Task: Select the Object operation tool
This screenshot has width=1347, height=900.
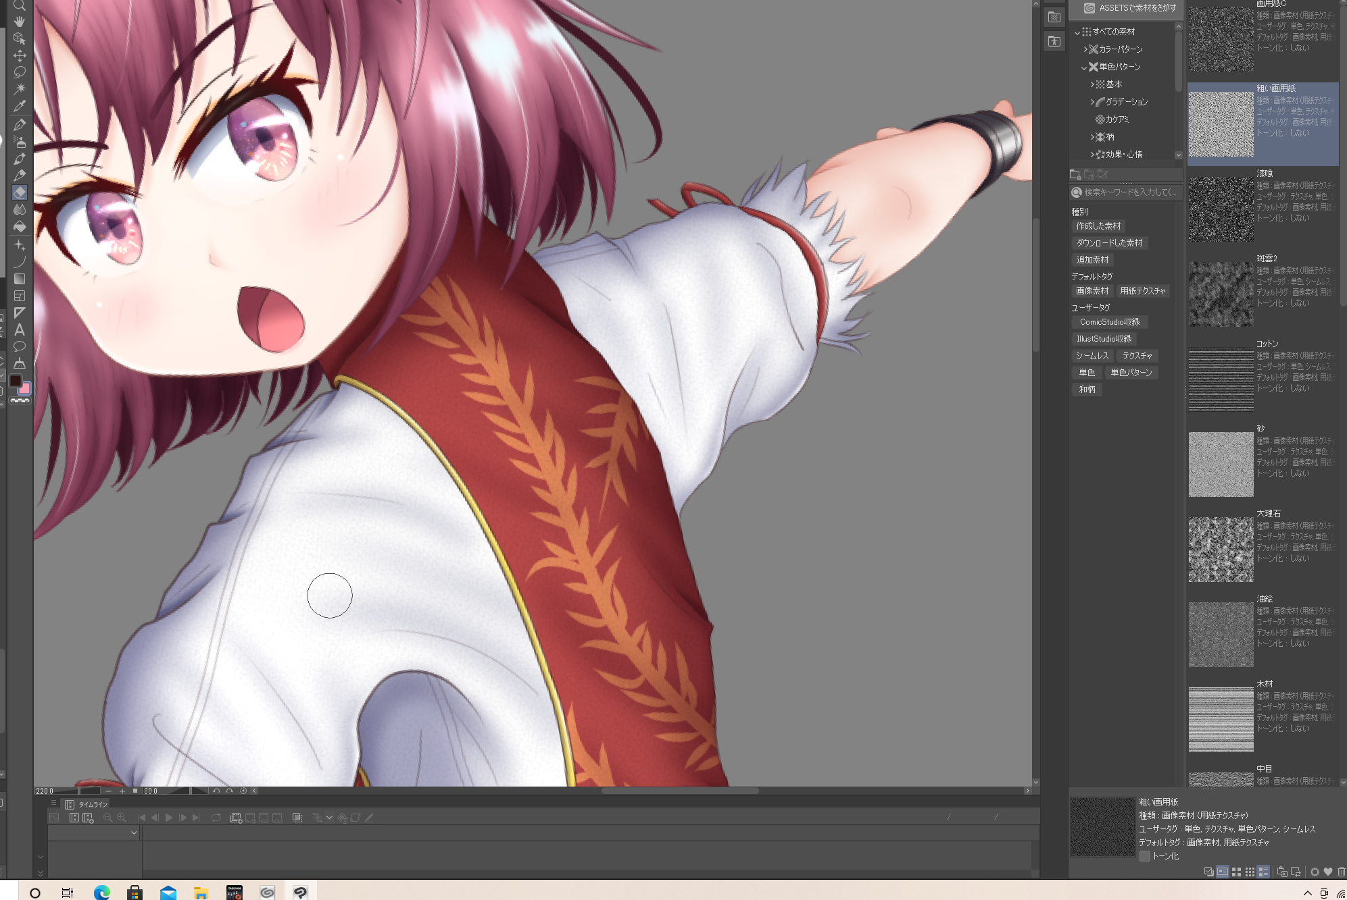Action: (20, 38)
